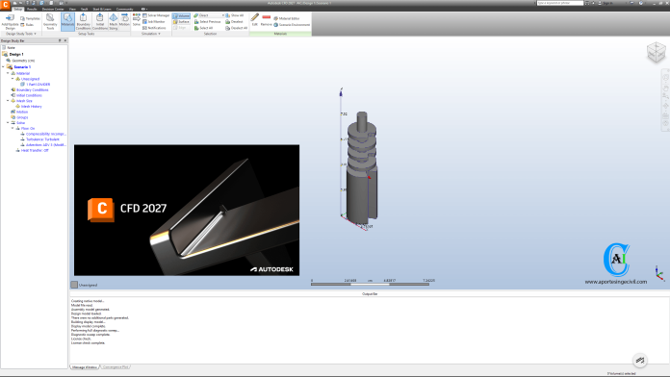Select Groups tree item
Screen dimensions: 670x377
tap(22, 117)
